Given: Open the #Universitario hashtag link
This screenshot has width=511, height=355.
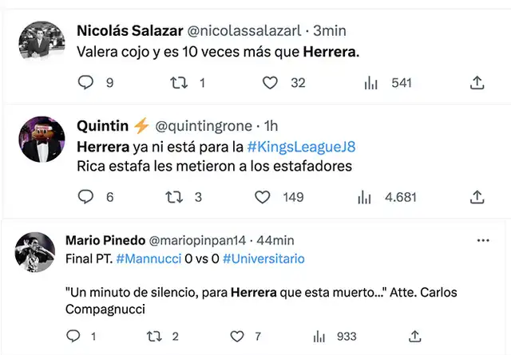Looking at the screenshot, I should [263, 259].
